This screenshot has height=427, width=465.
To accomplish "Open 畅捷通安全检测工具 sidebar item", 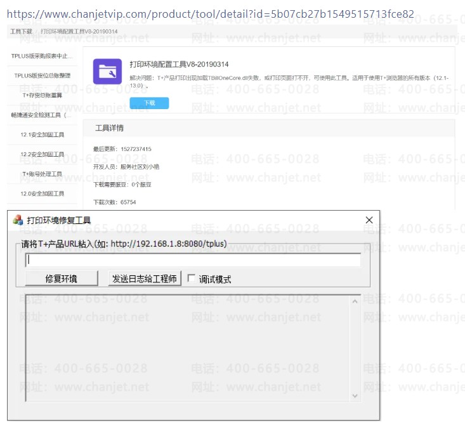I will (41, 115).
